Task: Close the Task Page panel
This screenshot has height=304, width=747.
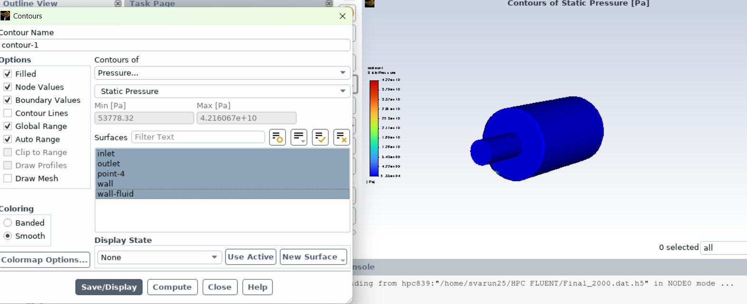Action: tap(329, 3)
